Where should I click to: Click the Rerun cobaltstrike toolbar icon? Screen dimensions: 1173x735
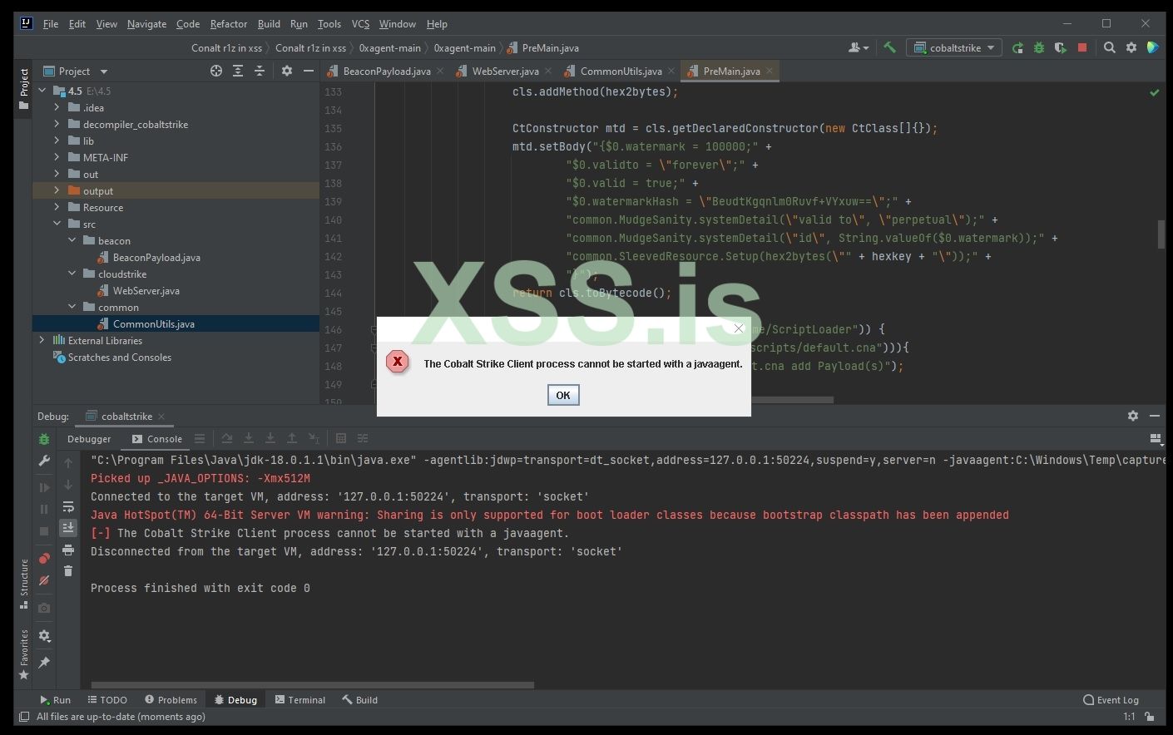click(1017, 47)
